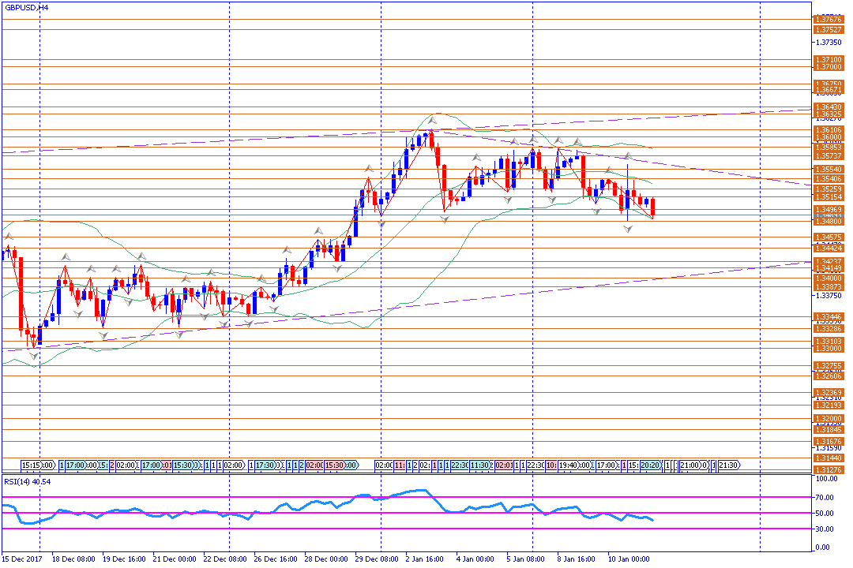Click the 19:40 news event marker

(x=568, y=465)
